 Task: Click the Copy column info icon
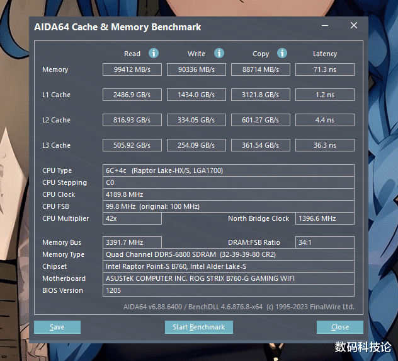pyautogui.click(x=282, y=54)
